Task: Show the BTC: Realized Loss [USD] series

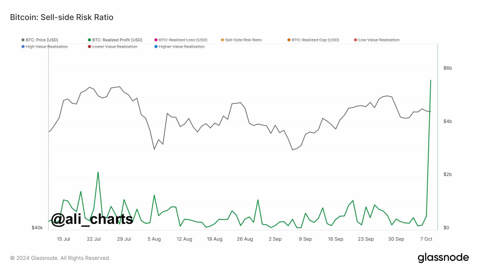Action: pyautogui.click(x=183, y=40)
